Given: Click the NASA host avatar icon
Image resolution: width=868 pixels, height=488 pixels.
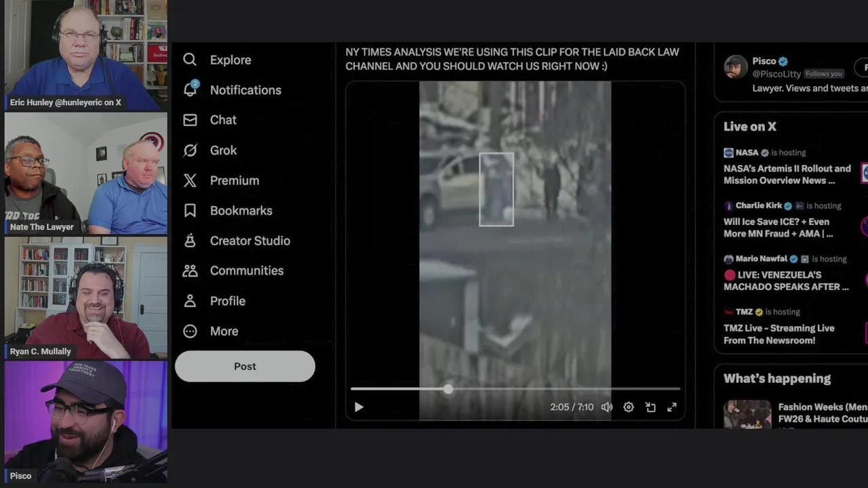Looking at the screenshot, I should 728,152.
